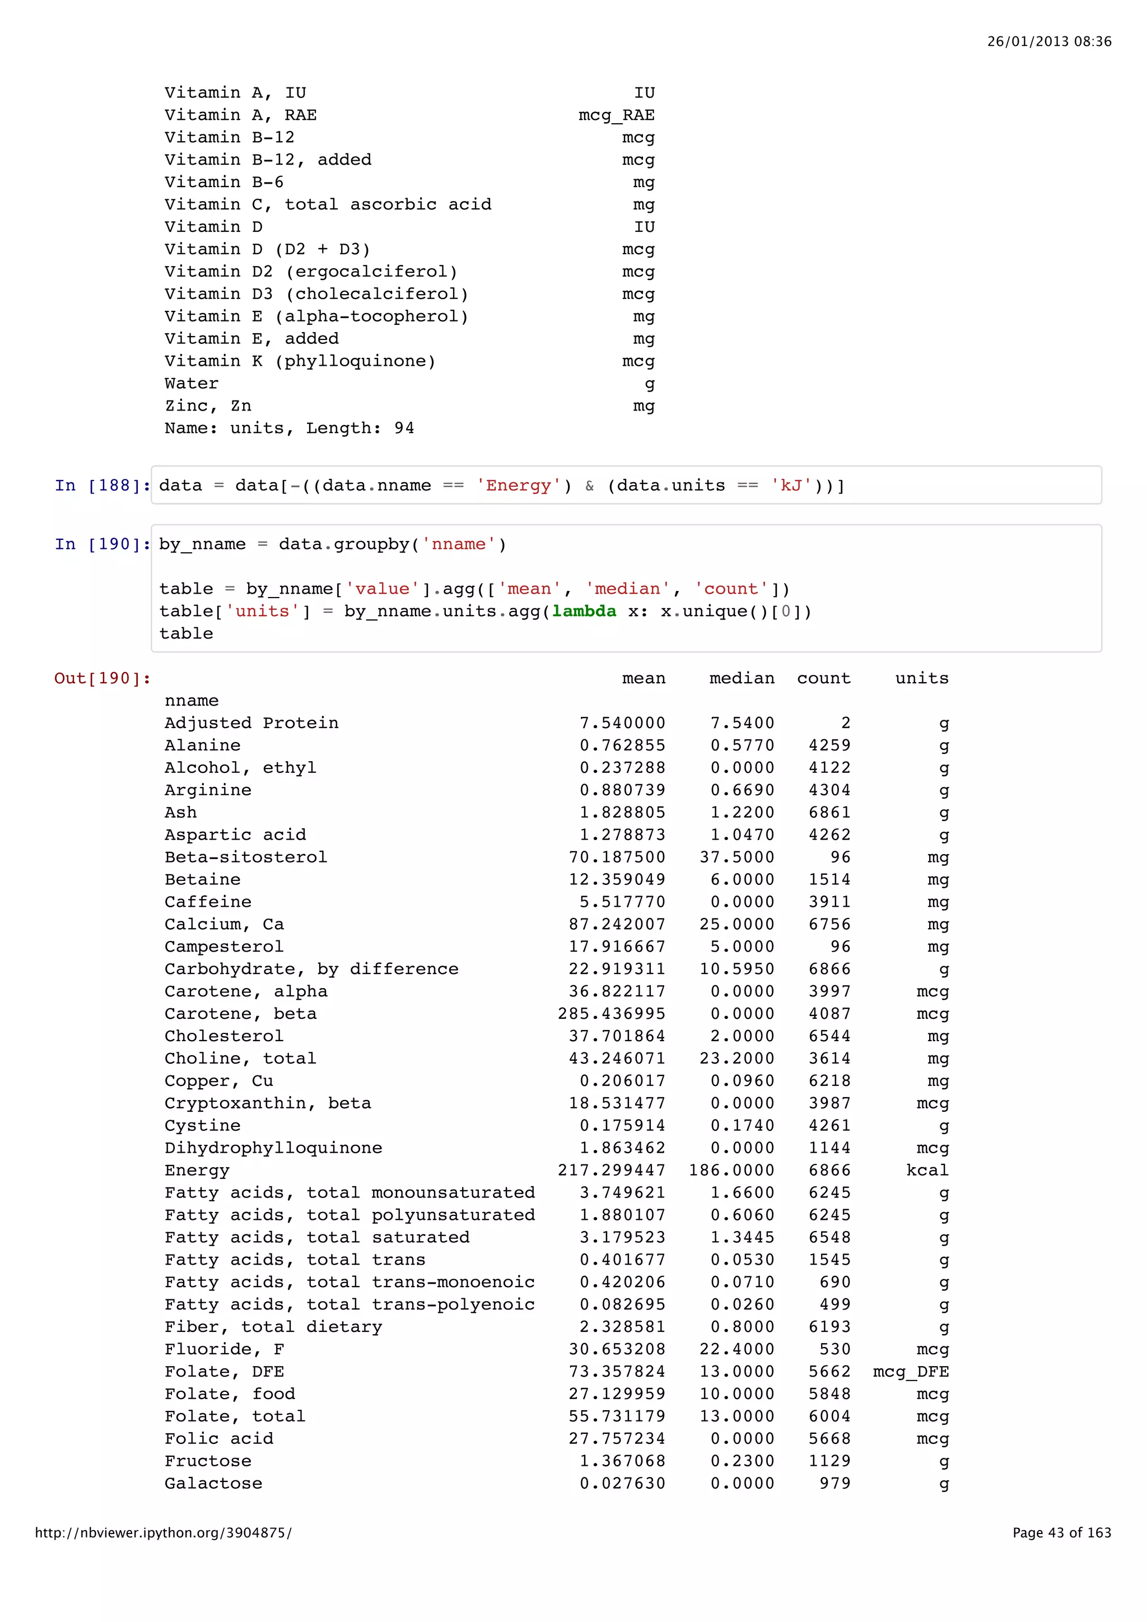Click the In [188] prompt label
The width and height of the screenshot is (1147, 1622).
click(102, 486)
